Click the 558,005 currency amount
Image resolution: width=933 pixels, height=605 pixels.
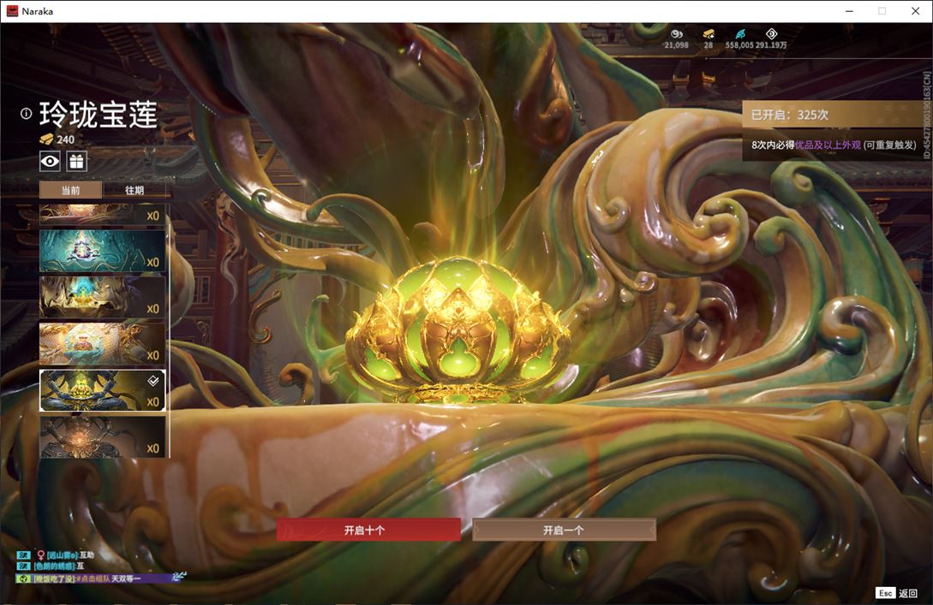coord(739,45)
